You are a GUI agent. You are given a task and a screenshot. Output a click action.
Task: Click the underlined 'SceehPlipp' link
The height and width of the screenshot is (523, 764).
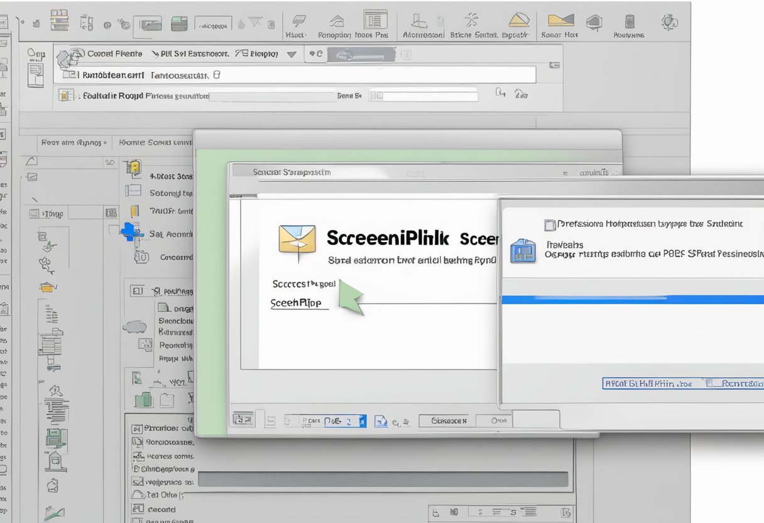point(295,303)
